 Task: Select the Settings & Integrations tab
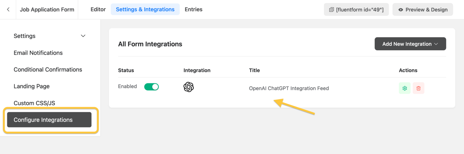point(145,9)
